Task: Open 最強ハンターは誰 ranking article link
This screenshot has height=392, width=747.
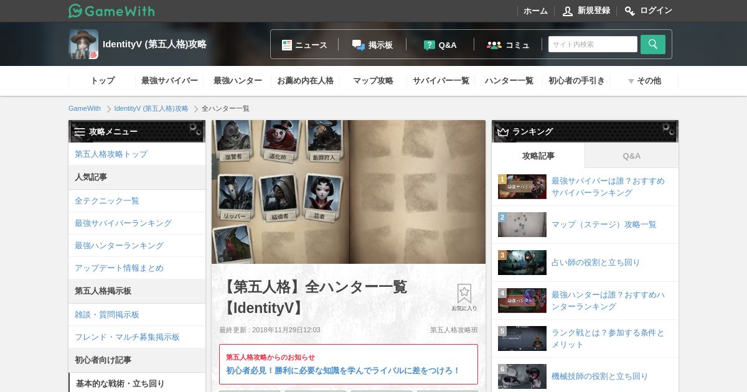Action: tap(608, 301)
